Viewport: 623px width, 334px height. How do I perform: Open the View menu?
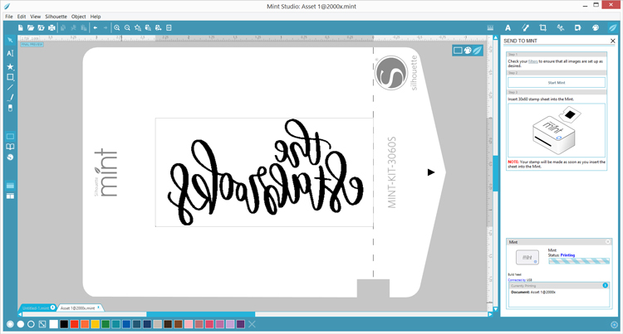(x=36, y=17)
